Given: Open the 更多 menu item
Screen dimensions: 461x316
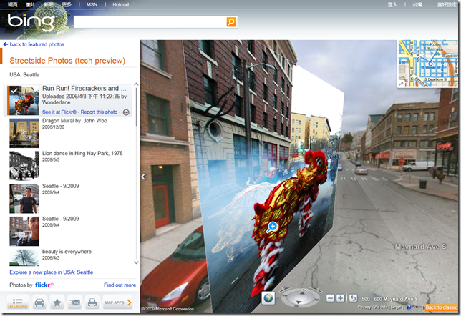Looking at the screenshot, I should click(67, 5).
